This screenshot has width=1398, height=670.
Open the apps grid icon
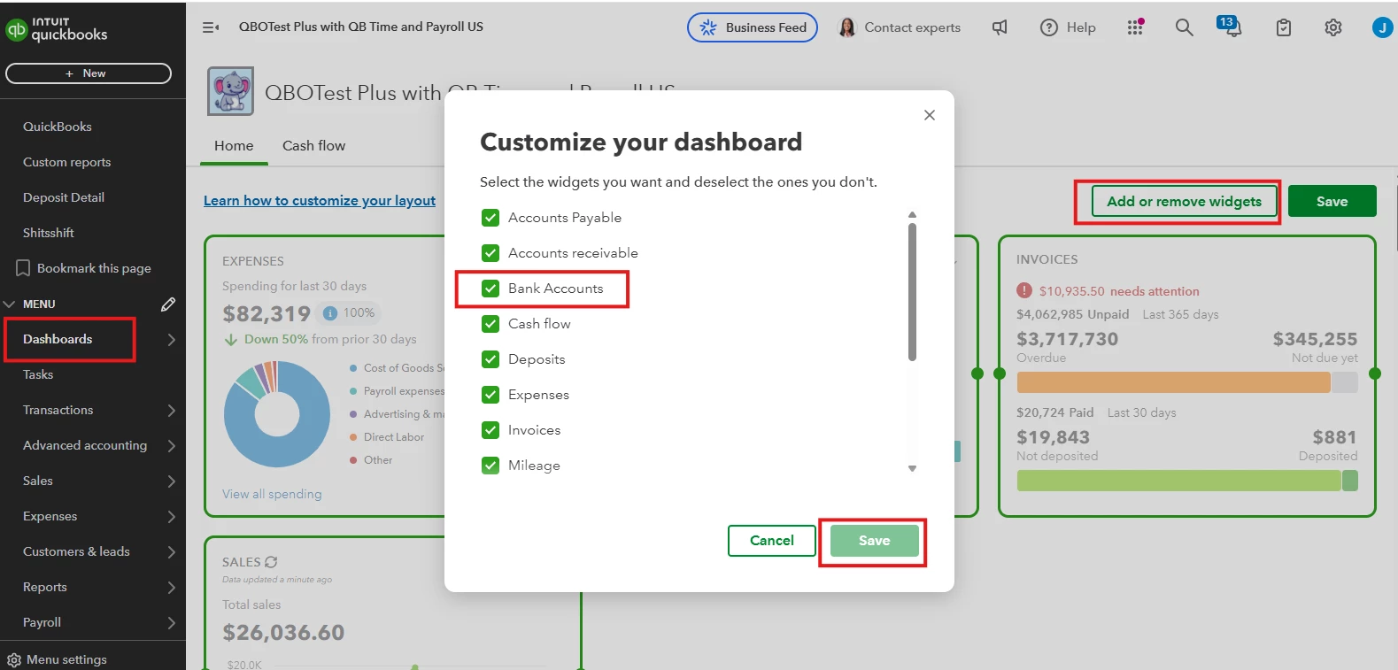click(1135, 27)
